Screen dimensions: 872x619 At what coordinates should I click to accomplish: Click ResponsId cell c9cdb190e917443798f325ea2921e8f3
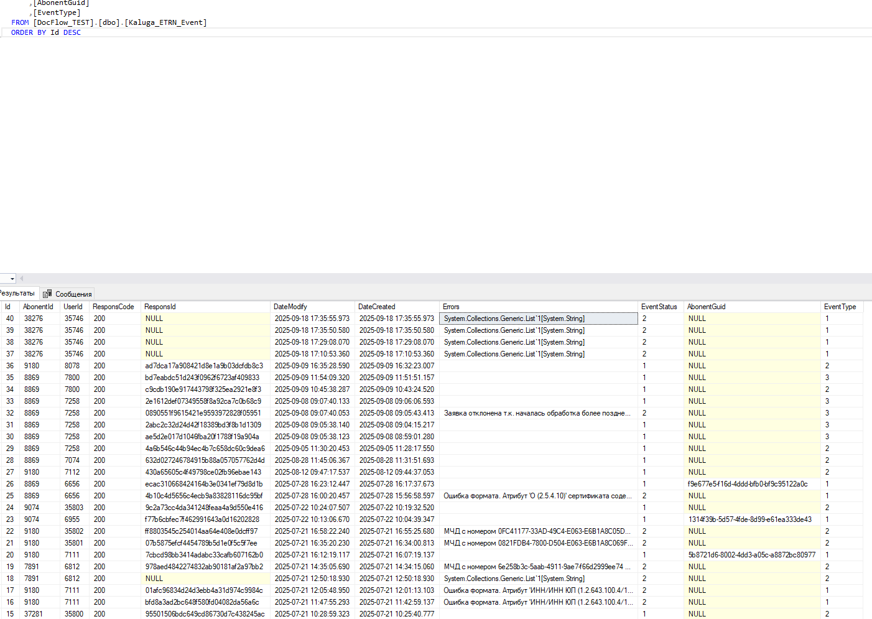205,389
